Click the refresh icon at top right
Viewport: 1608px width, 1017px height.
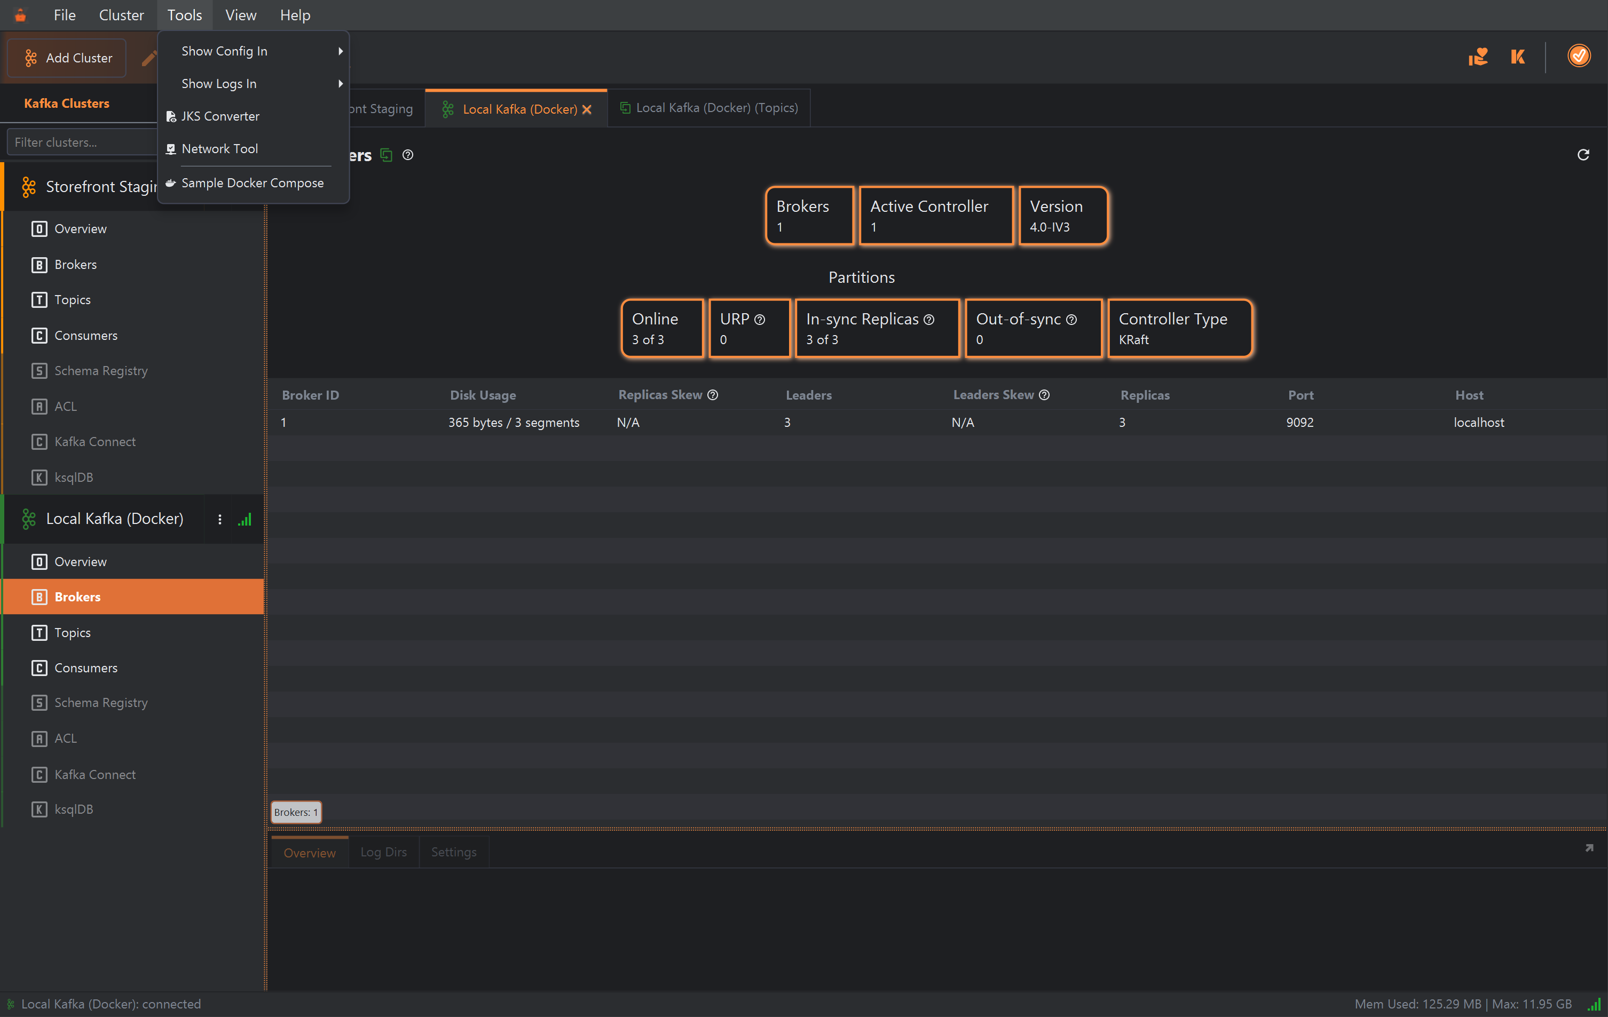coord(1583,155)
